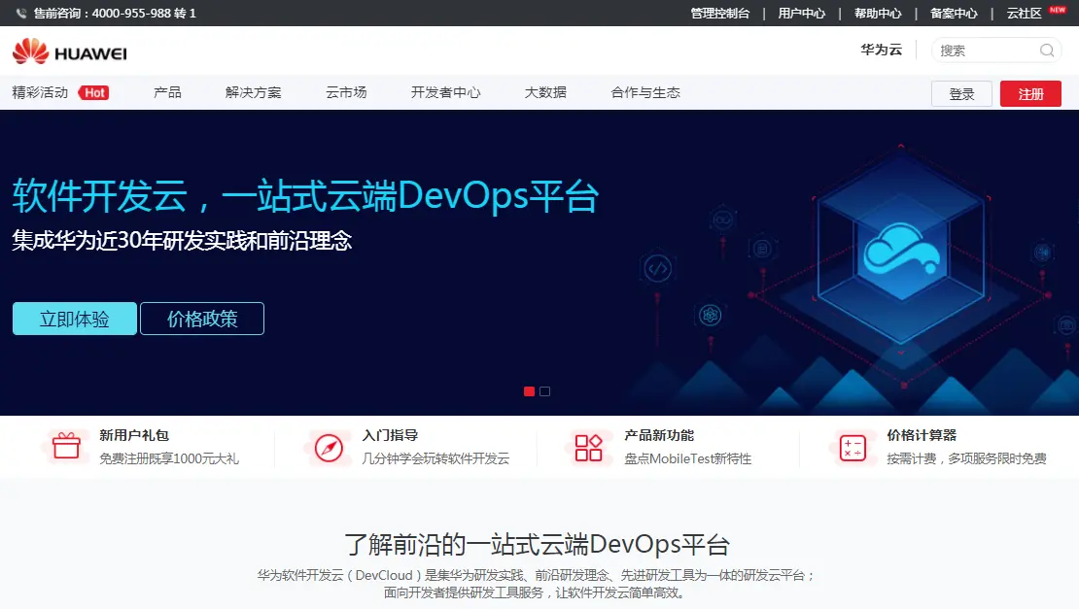Select the first red carousel indicator

(529, 391)
